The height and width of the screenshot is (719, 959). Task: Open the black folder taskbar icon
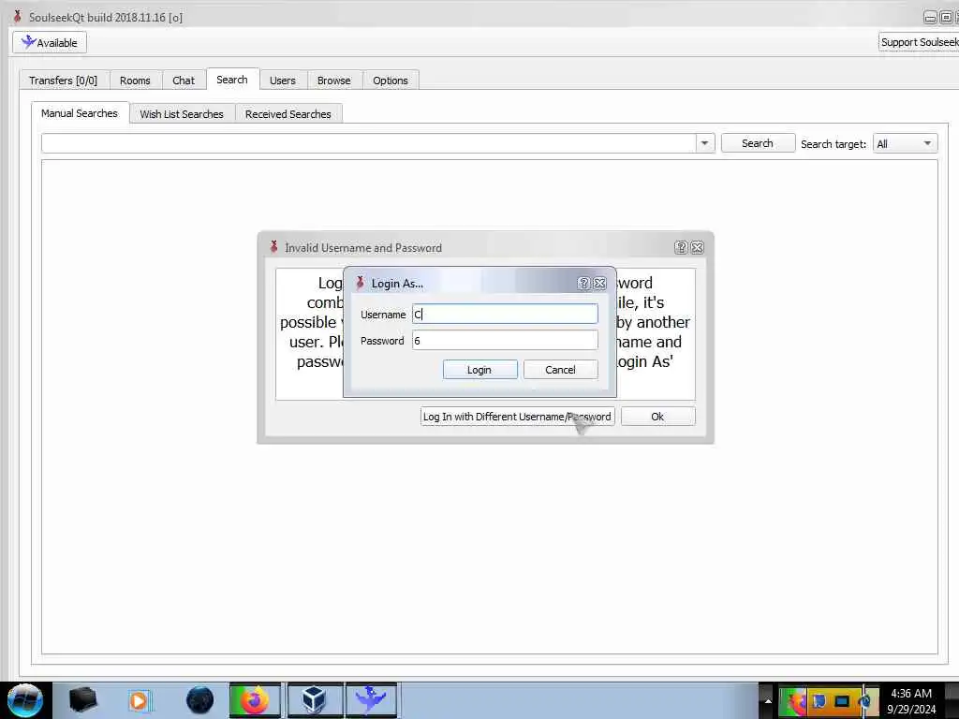[82, 700]
